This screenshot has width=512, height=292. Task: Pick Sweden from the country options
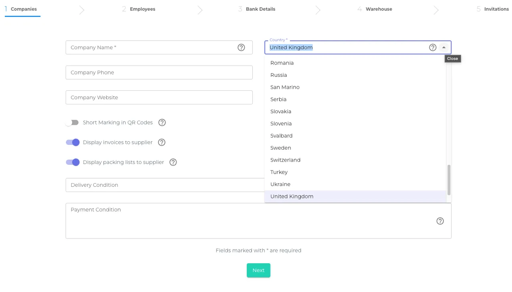click(x=280, y=148)
